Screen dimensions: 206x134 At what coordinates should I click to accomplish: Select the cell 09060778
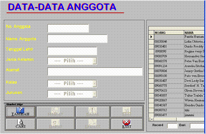[x=169, y=86]
